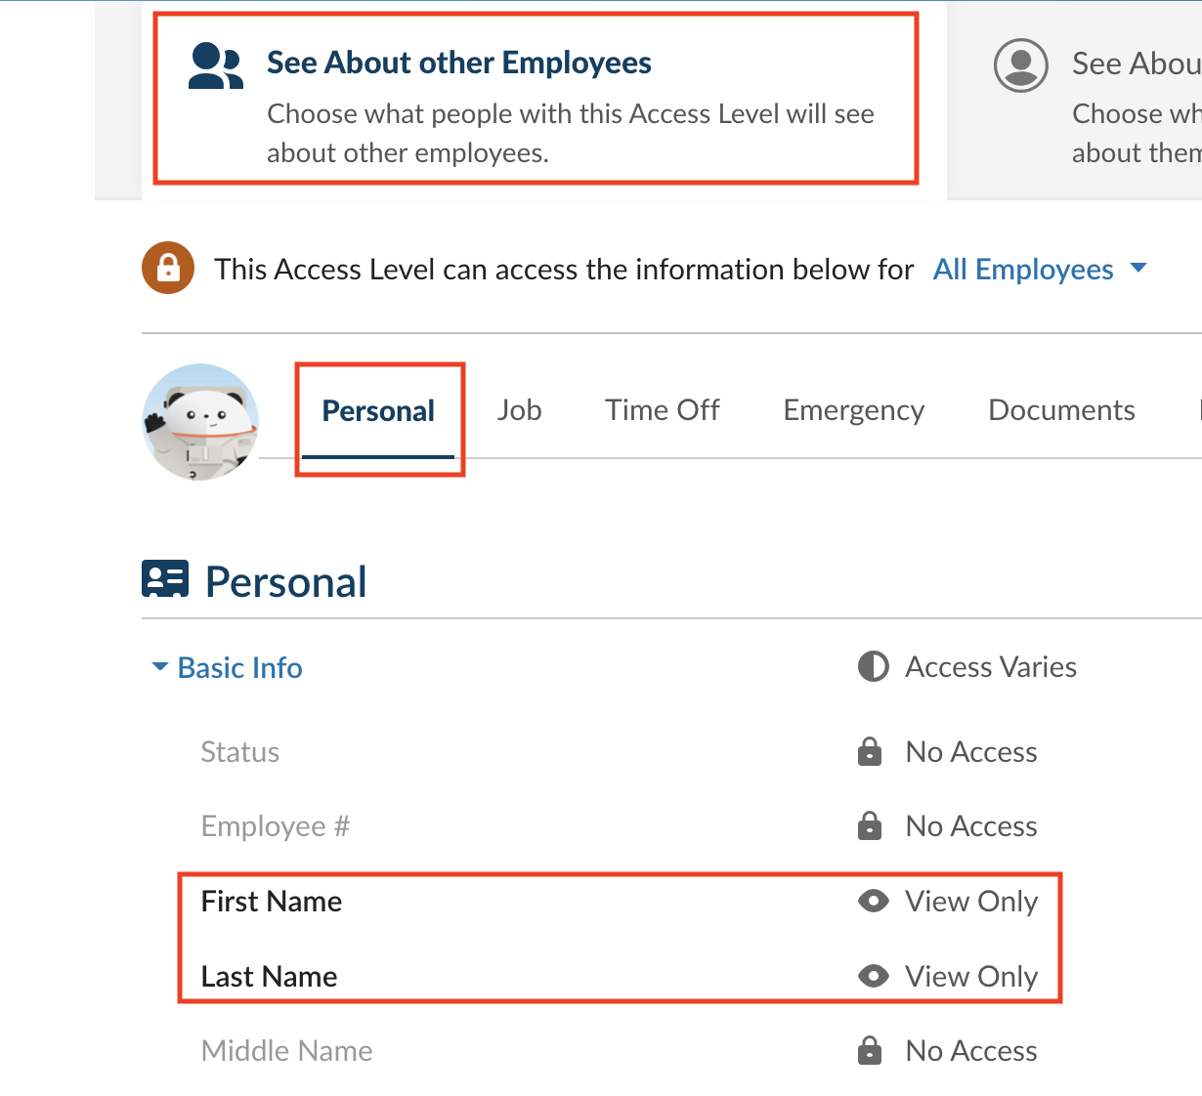Switch to the Job tab
Viewport: 1202px width, 1096px height.
click(x=519, y=410)
